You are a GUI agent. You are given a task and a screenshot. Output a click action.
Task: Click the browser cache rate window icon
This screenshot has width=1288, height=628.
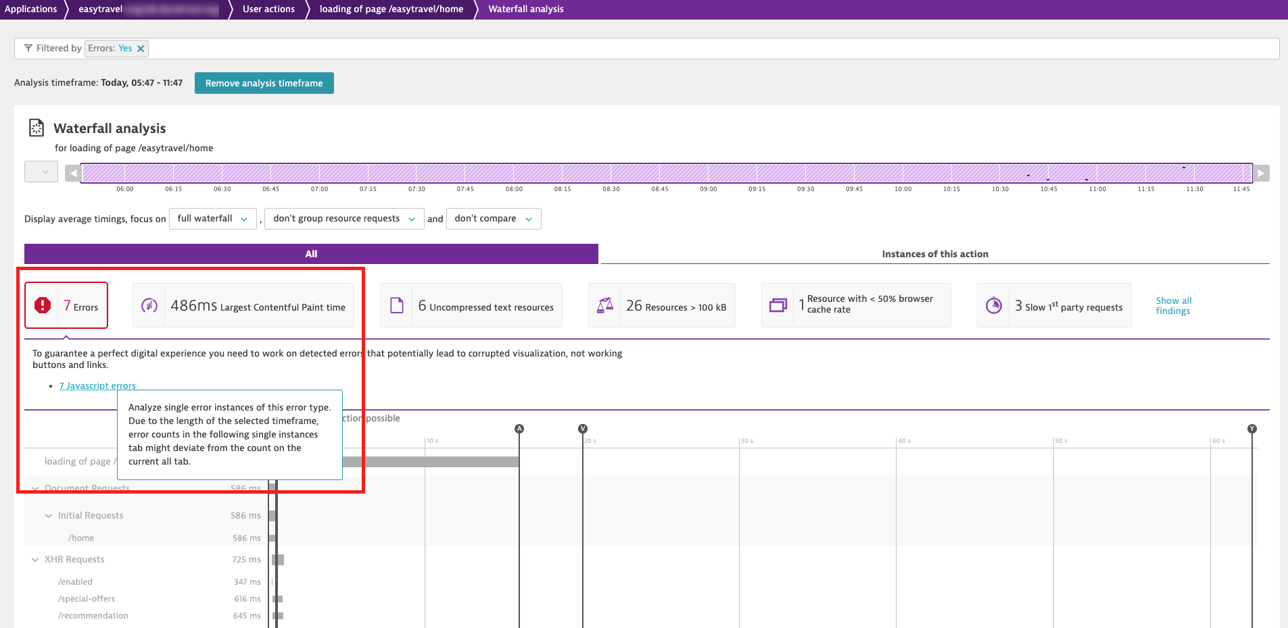click(778, 306)
